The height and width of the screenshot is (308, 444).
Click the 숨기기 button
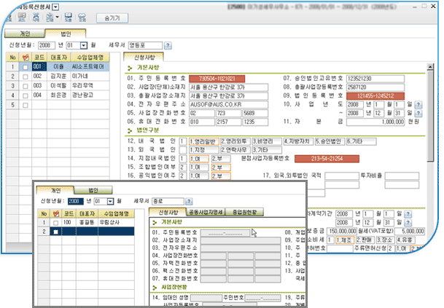click(x=112, y=18)
